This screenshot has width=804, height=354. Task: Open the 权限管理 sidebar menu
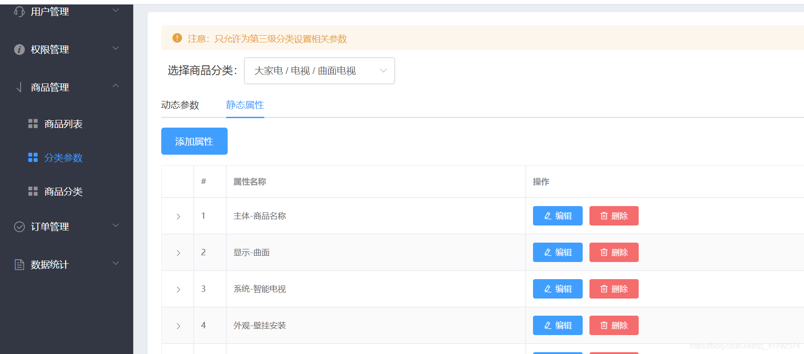[x=66, y=49]
